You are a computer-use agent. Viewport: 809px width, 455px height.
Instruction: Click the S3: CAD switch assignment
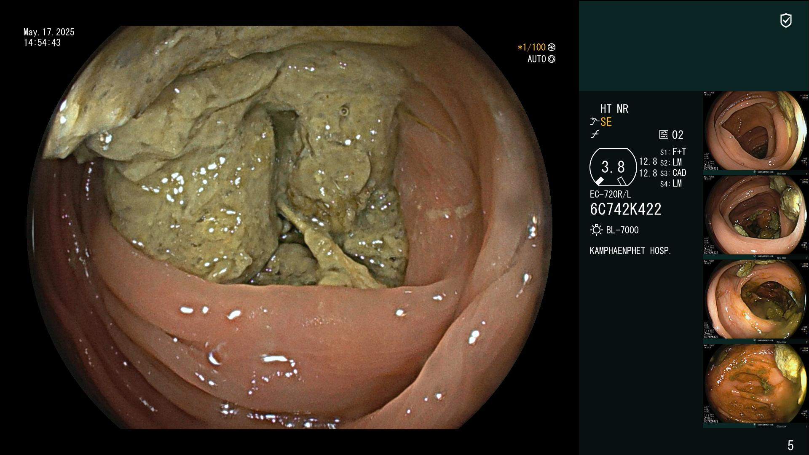point(673,173)
